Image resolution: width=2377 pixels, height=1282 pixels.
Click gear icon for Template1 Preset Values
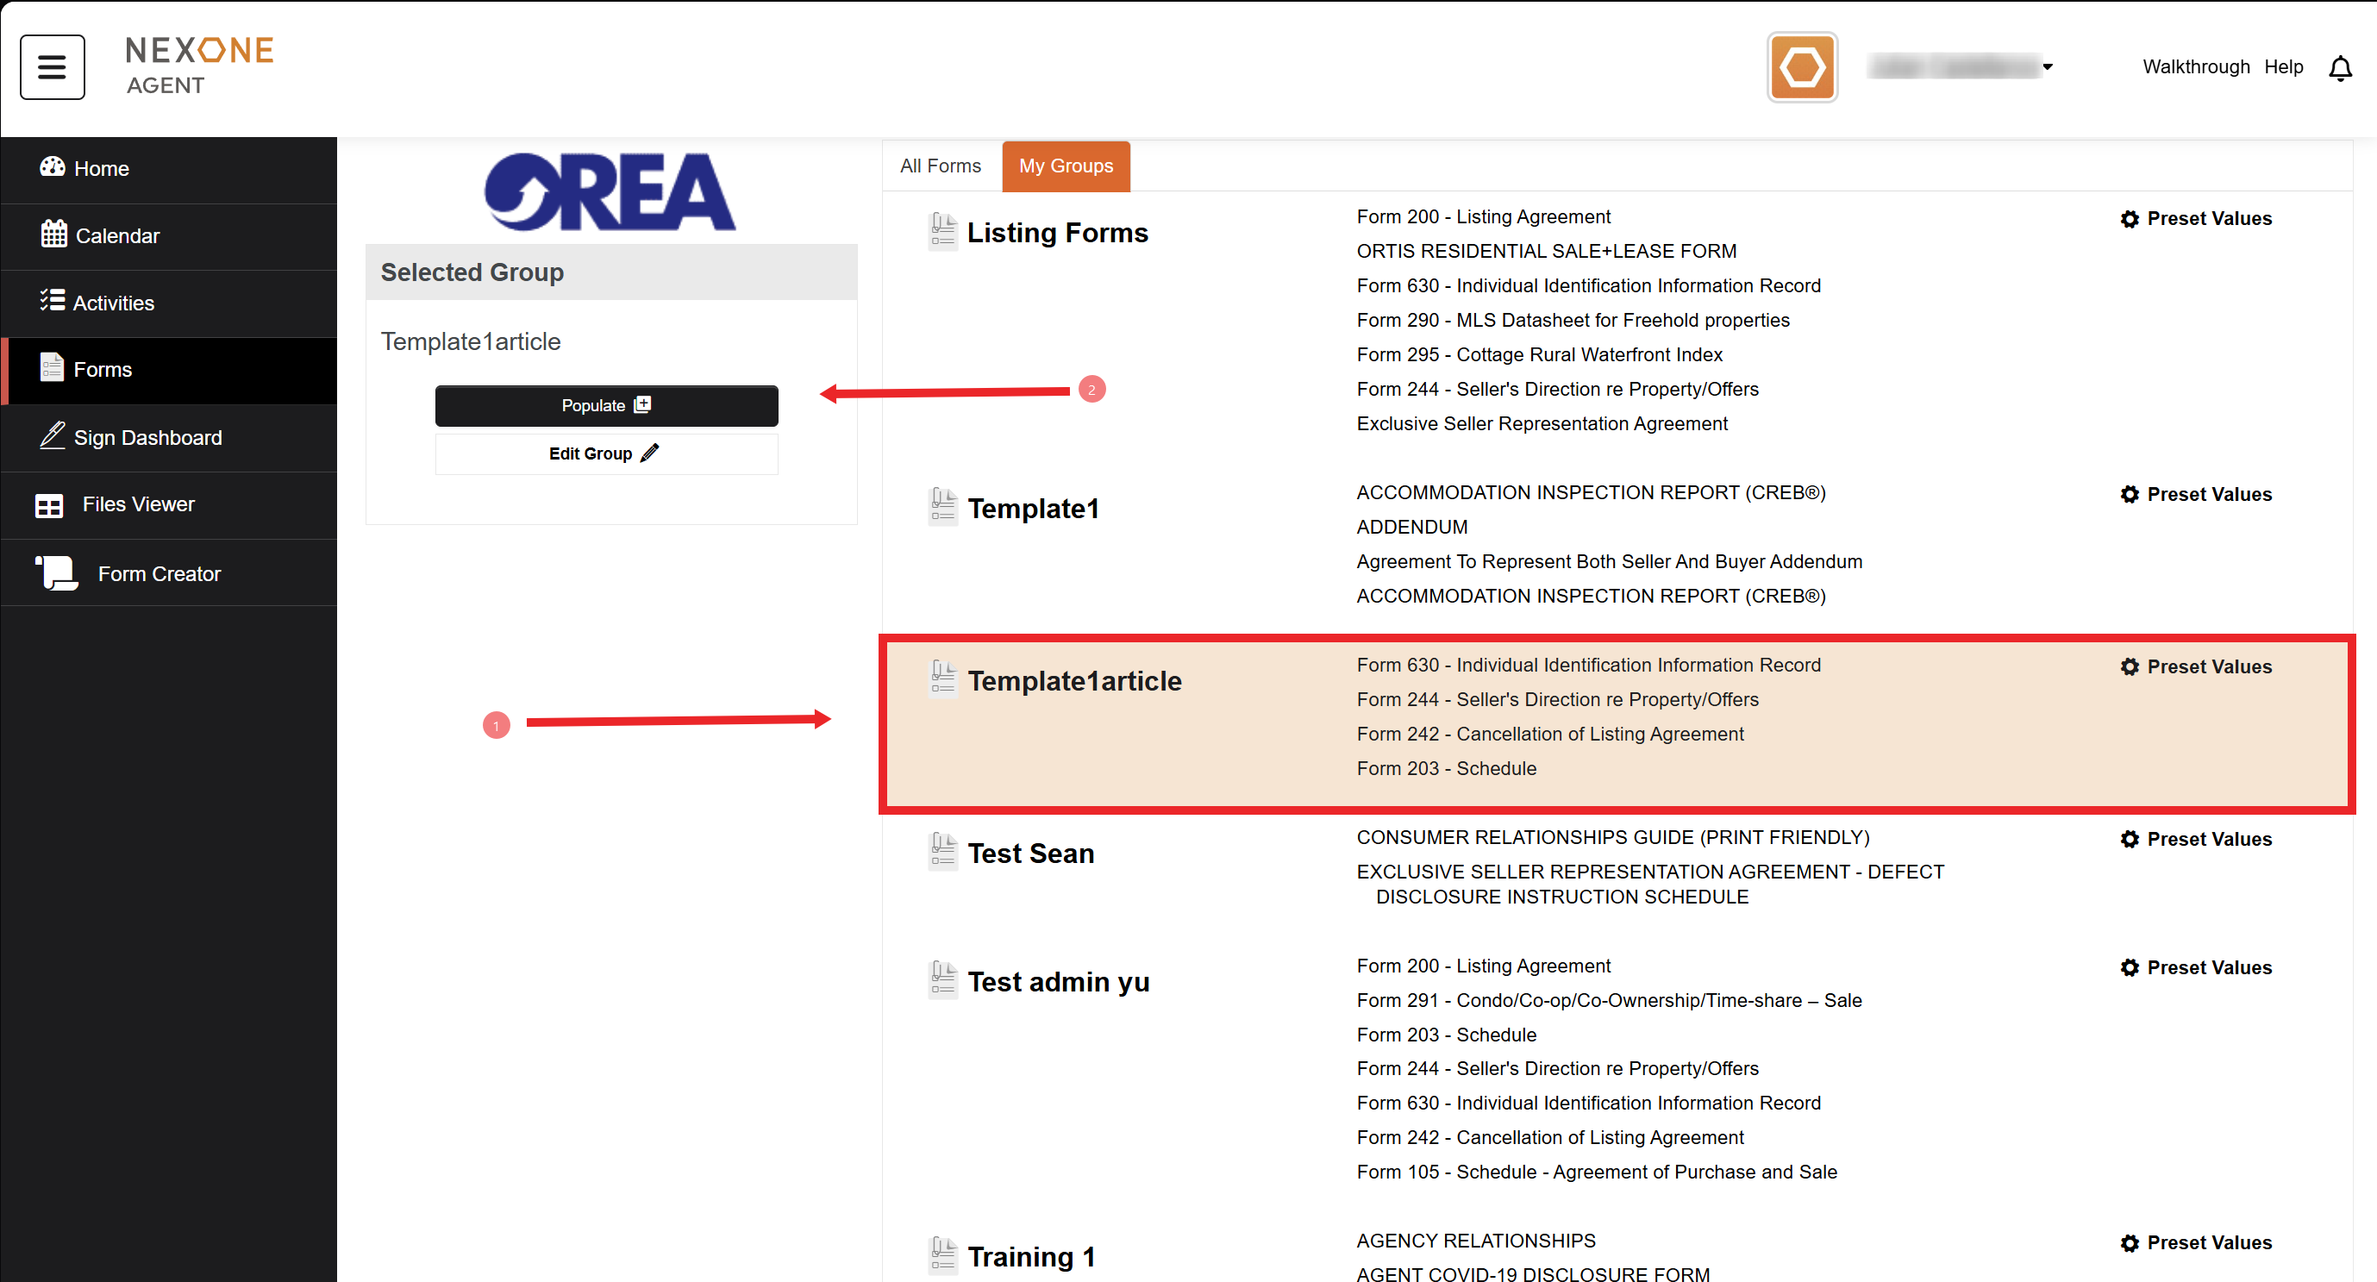point(2129,495)
